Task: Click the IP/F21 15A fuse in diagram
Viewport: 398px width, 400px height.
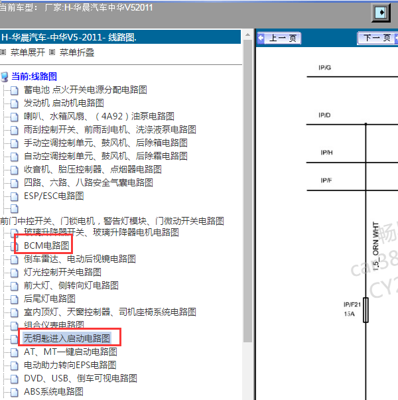Action: pyautogui.click(x=365, y=310)
